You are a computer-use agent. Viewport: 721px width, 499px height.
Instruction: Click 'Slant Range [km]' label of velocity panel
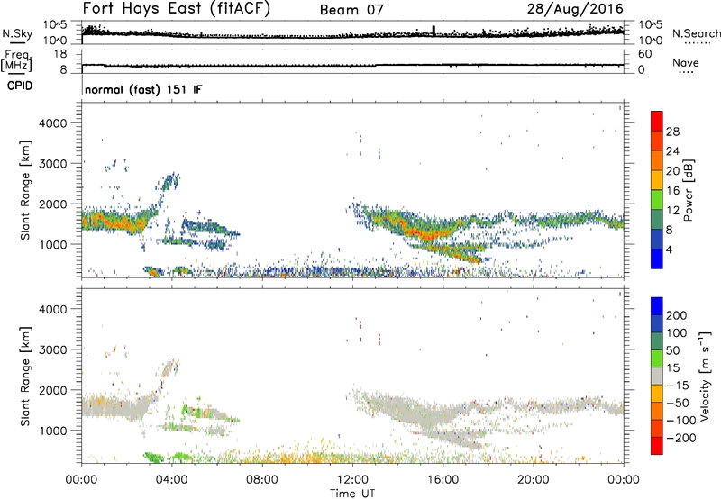25,376
